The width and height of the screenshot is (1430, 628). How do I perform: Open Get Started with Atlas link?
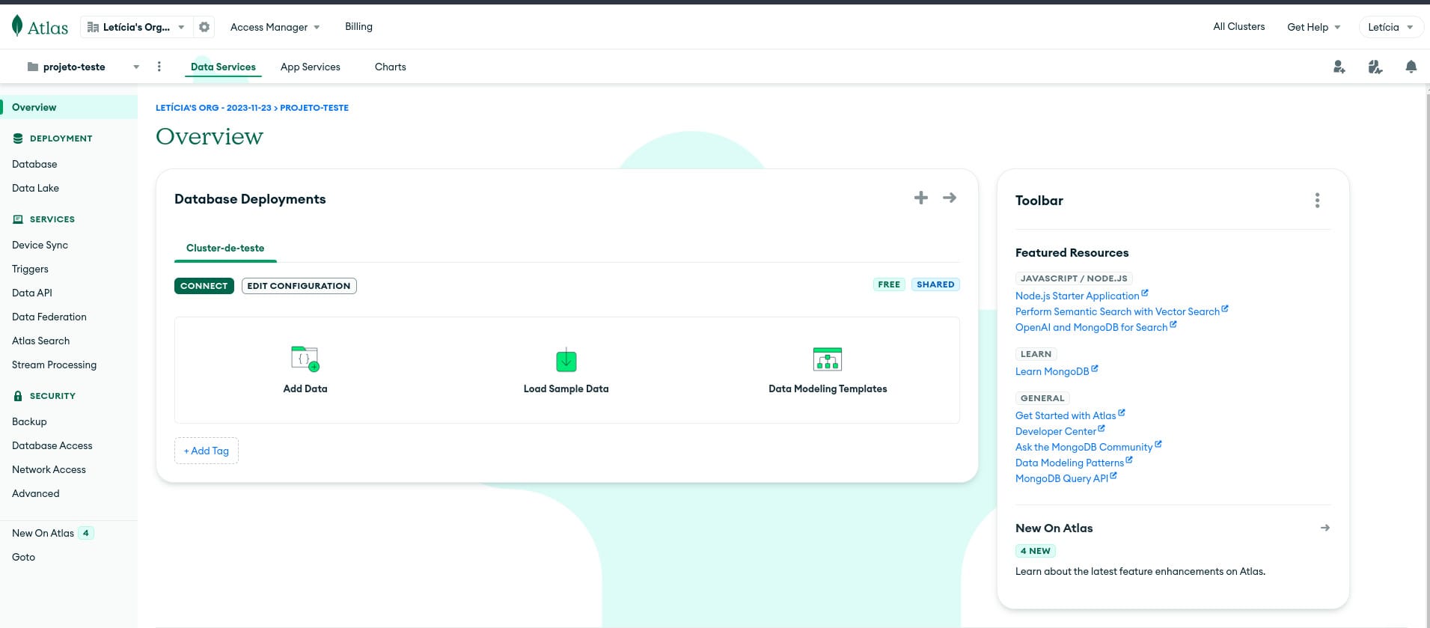[x=1070, y=415]
